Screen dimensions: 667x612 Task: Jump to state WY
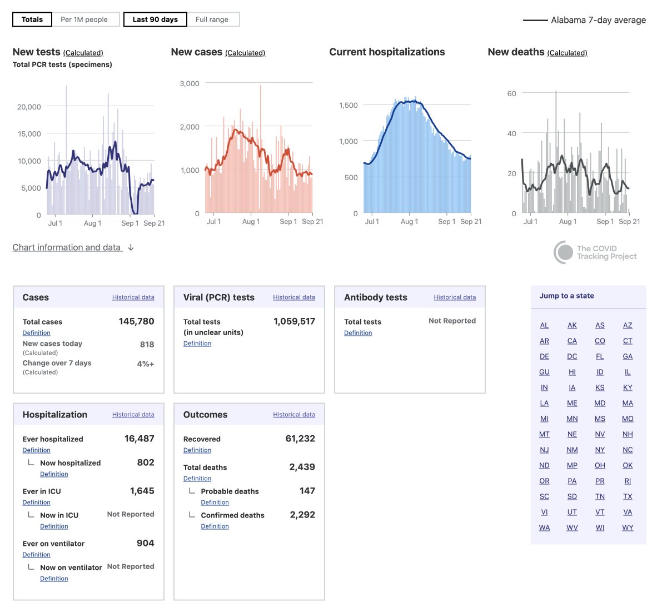point(628,528)
